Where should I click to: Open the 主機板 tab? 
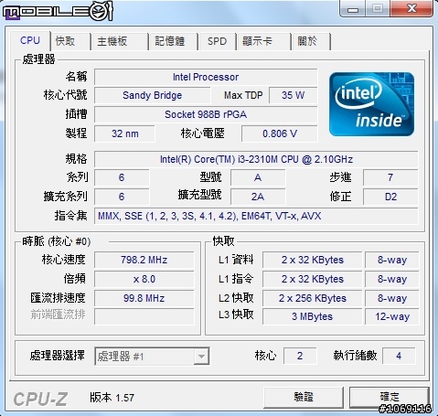[x=119, y=41]
